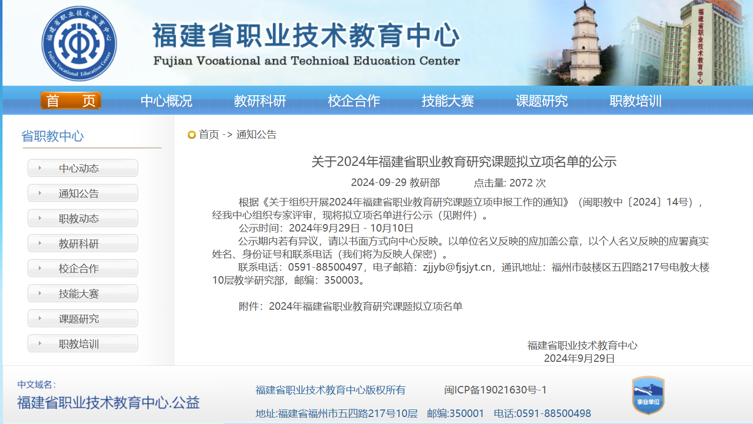
Task: Open 中心概况 in the top navigation
Action: 166,101
